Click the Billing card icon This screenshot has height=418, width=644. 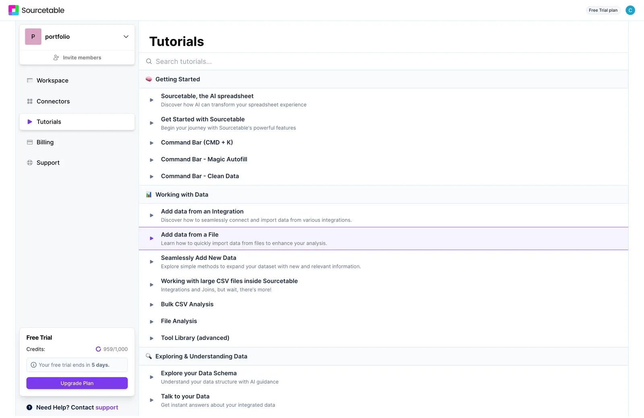click(x=30, y=142)
